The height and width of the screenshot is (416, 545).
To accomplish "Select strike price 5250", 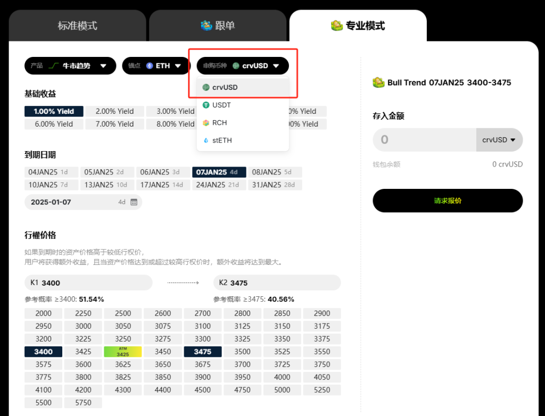I will (x=322, y=390).
